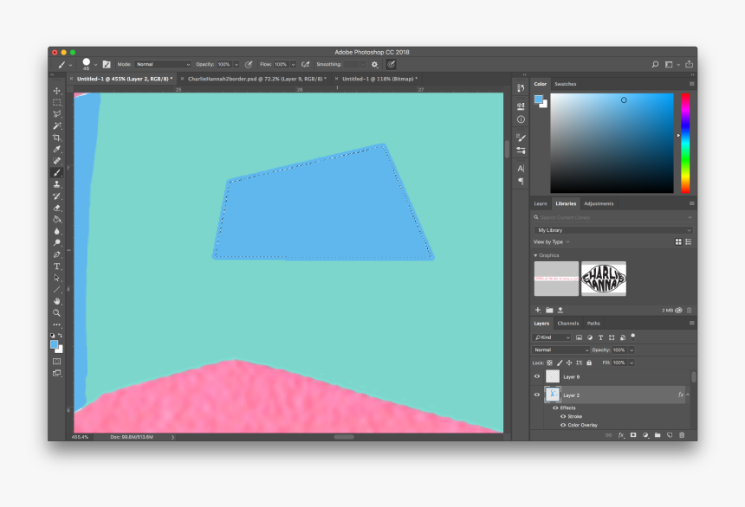Toggle visibility of the Stroke effect
This screenshot has height=507, width=745.
tap(563, 415)
